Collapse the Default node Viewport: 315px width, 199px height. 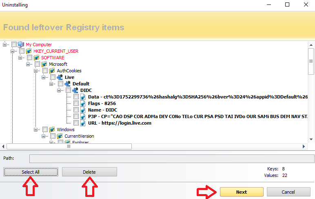tap(51, 84)
